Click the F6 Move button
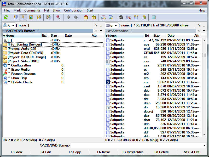 pyautogui.click(x=103, y=152)
